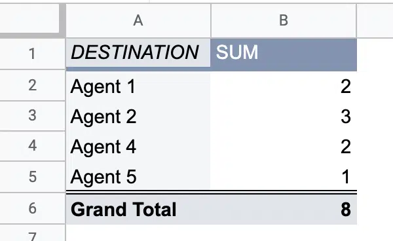Screen dimensions: 393x241
Task: Select the DESTINATION header cell
Action: point(138,53)
